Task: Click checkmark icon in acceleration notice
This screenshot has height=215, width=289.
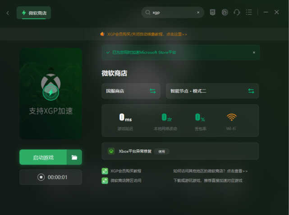Action: 108,53
